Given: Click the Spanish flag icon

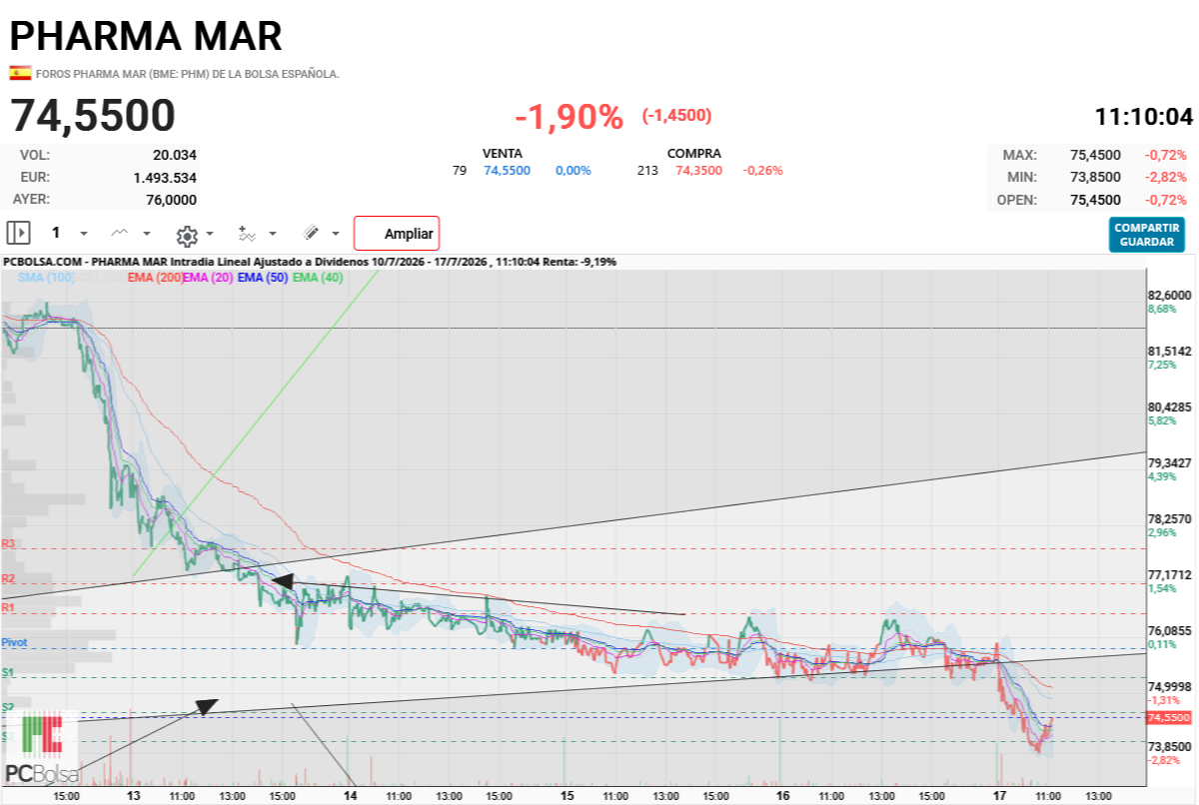Looking at the screenshot, I should (20, 73).
